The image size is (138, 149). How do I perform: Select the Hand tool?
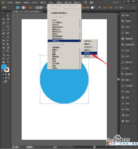pyautogui.click(x=4, y=62)
